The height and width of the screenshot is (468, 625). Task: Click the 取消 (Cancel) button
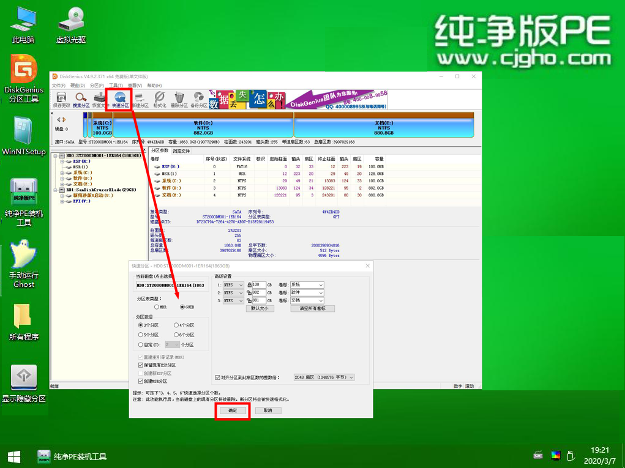(x=268, y=410)
